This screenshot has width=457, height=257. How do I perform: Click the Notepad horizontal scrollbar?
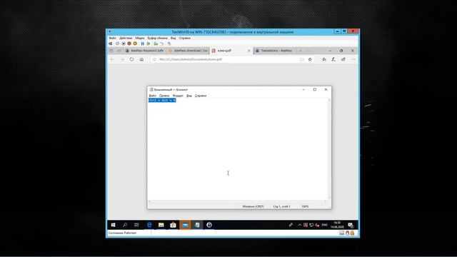click(x=238, y=201)
